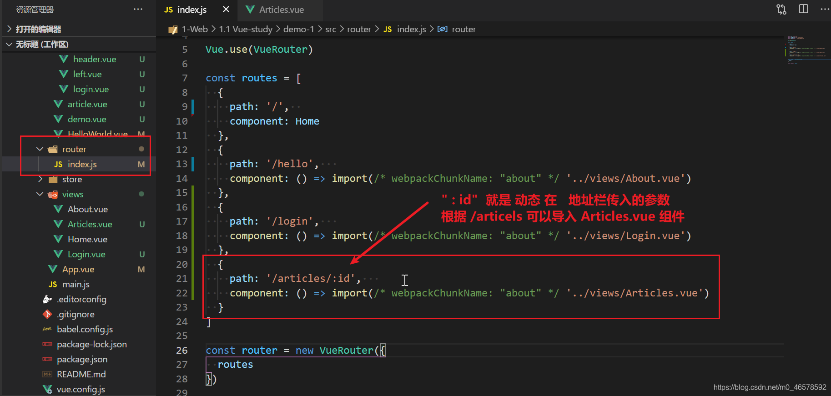
Task: Open main.js in the file tree
Action: pyautogui.click(x=76, y=284)
